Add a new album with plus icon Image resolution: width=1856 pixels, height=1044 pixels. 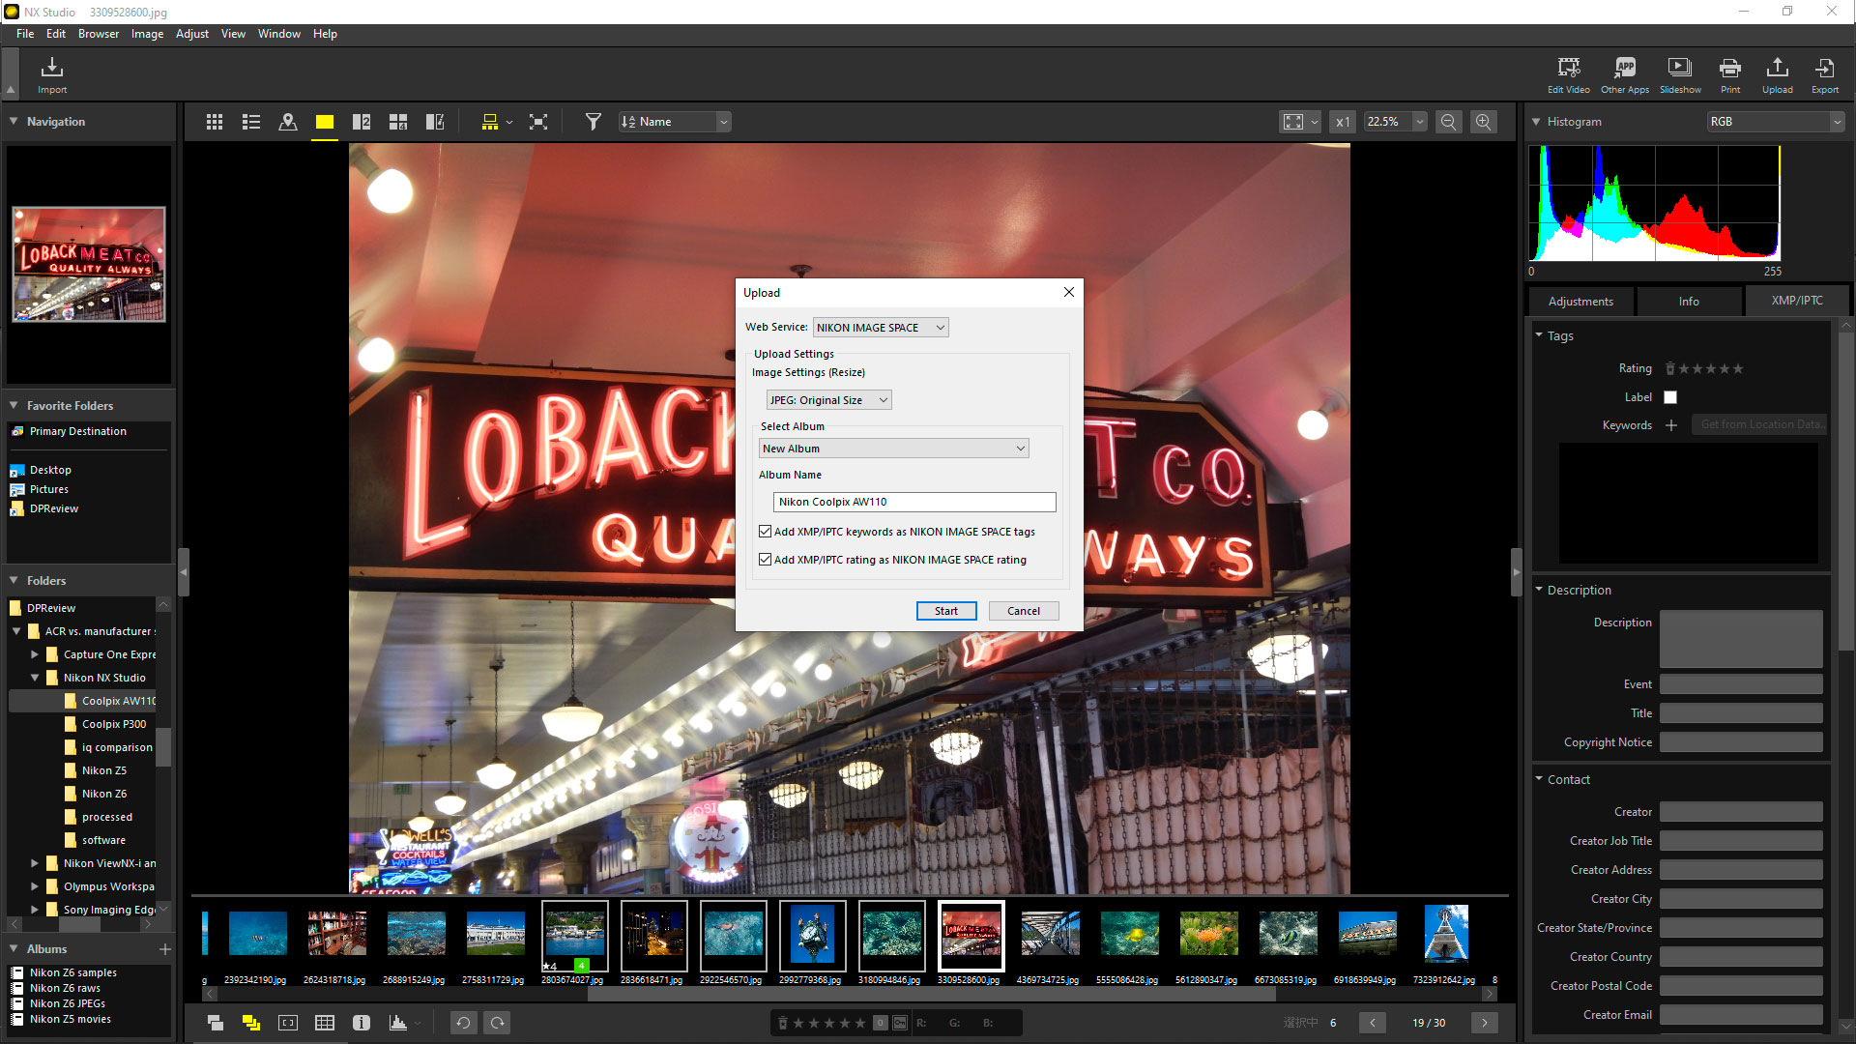click(165, 949)
